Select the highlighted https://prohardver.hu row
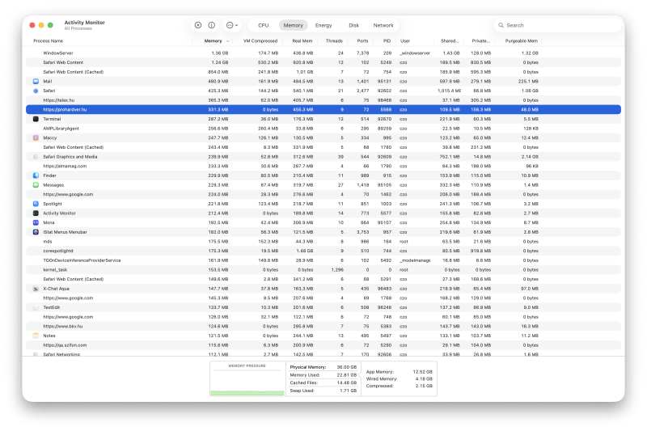This screenshot has width=647, height=431. [x=323, y=109]
